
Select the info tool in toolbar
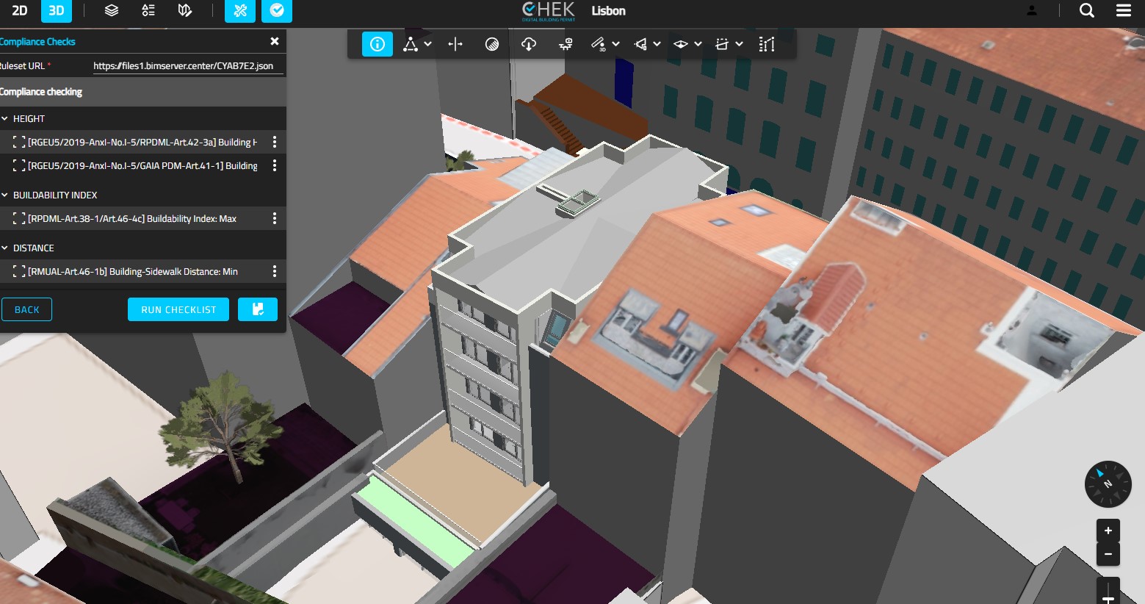377,44
